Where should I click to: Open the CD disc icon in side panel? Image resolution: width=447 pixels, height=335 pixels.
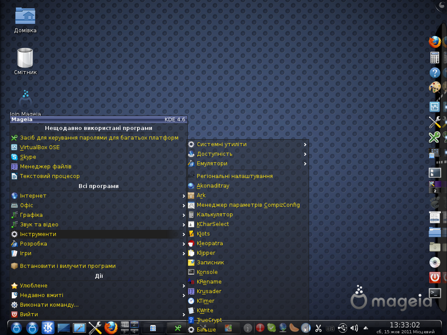point(434,262)
